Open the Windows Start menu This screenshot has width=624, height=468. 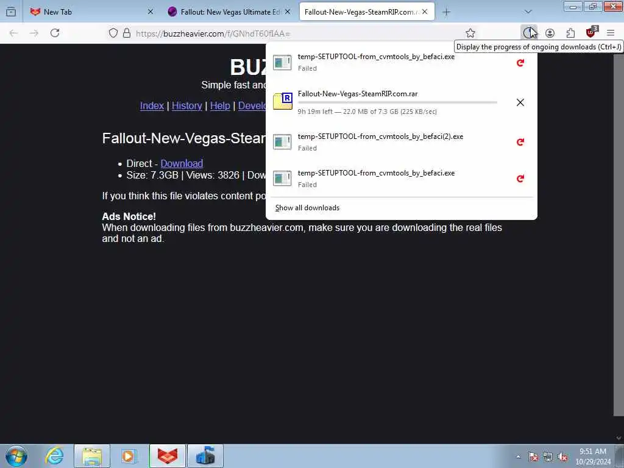16,456
